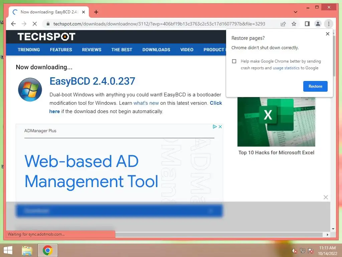Click the EasyBCD Windows logo icon

[x=30, y=90]
